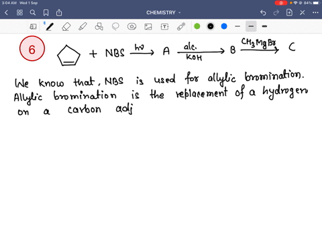Select the Lasso selection tool
322x242 pixels.
pyautogui.click(x=115, y=26)
